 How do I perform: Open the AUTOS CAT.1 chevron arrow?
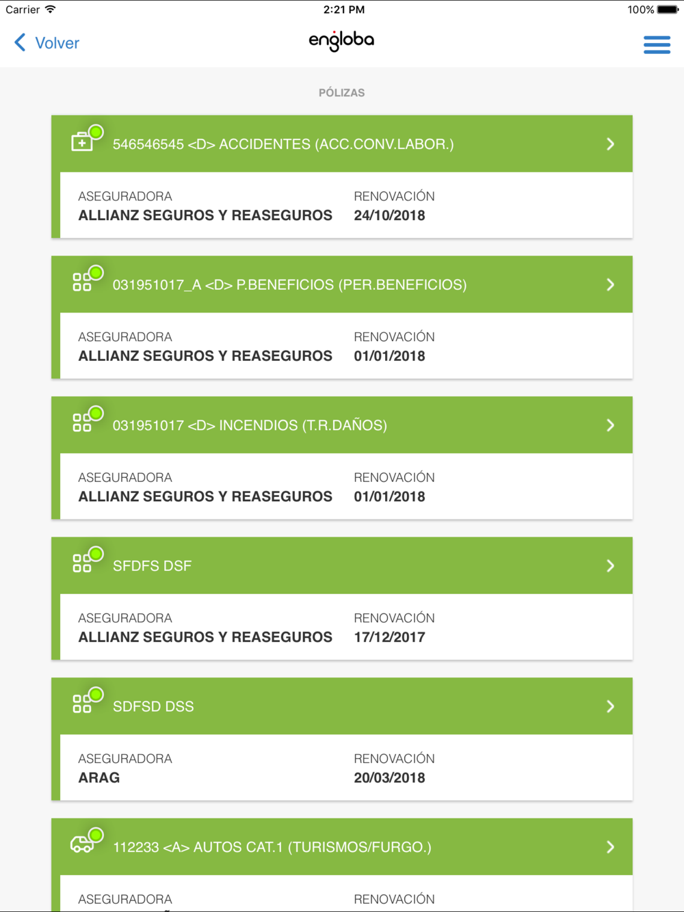click(610, 847)
